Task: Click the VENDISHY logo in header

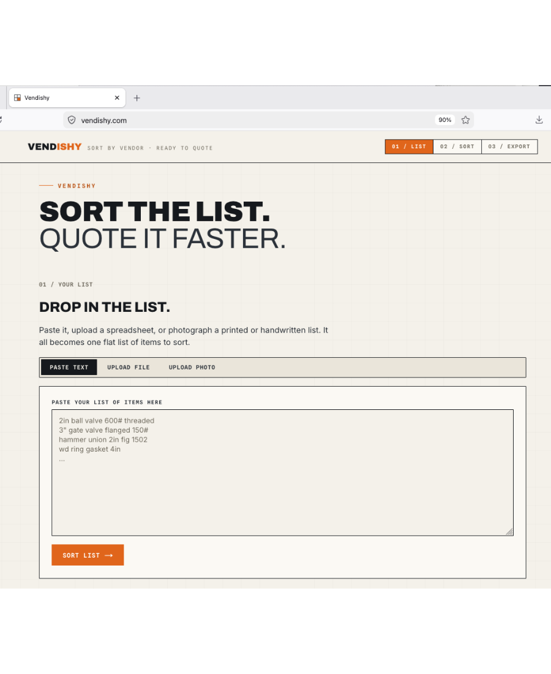Action: click(54, 147)
